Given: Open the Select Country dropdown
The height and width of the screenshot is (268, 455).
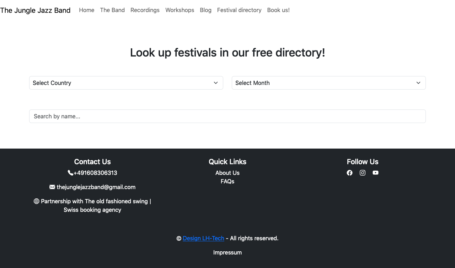Looking at the screenshot, I should click(126, 83).
